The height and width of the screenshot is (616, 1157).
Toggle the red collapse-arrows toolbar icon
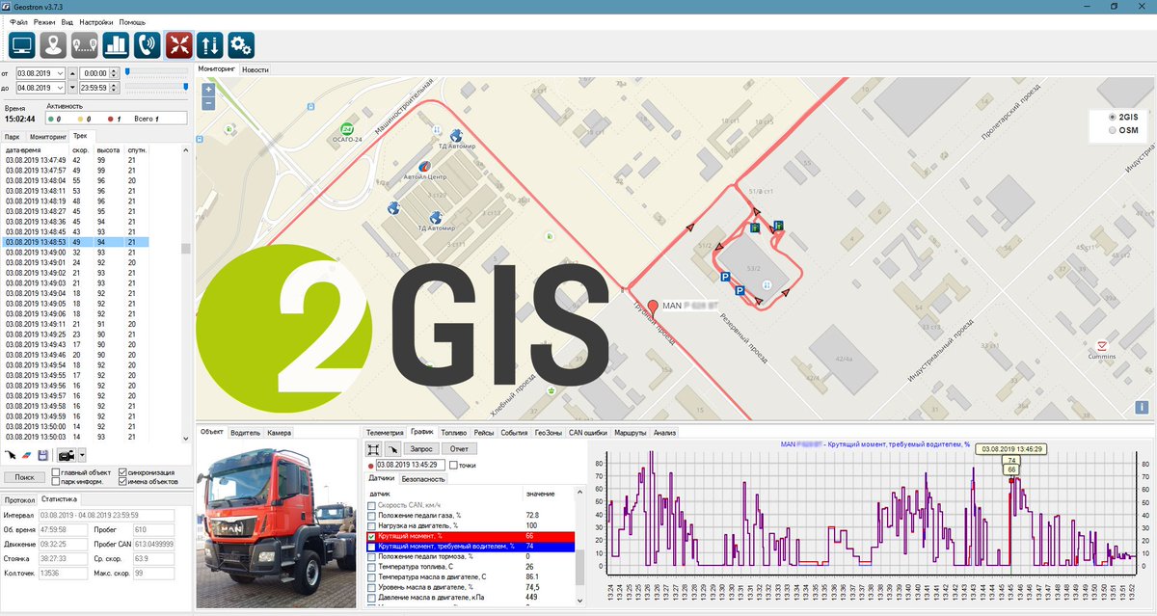click(x=178, y=44)
